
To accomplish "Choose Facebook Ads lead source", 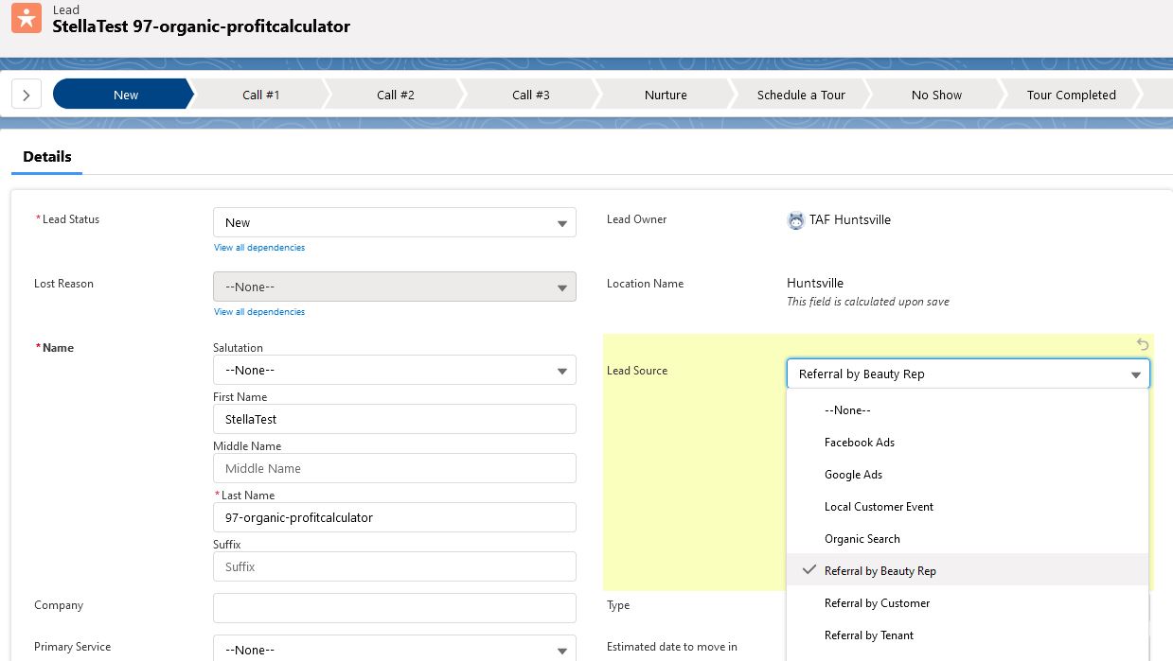I will coord(968,443).
